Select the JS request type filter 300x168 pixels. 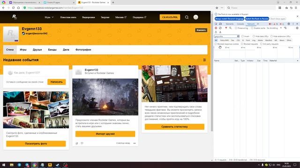[243, 41]
